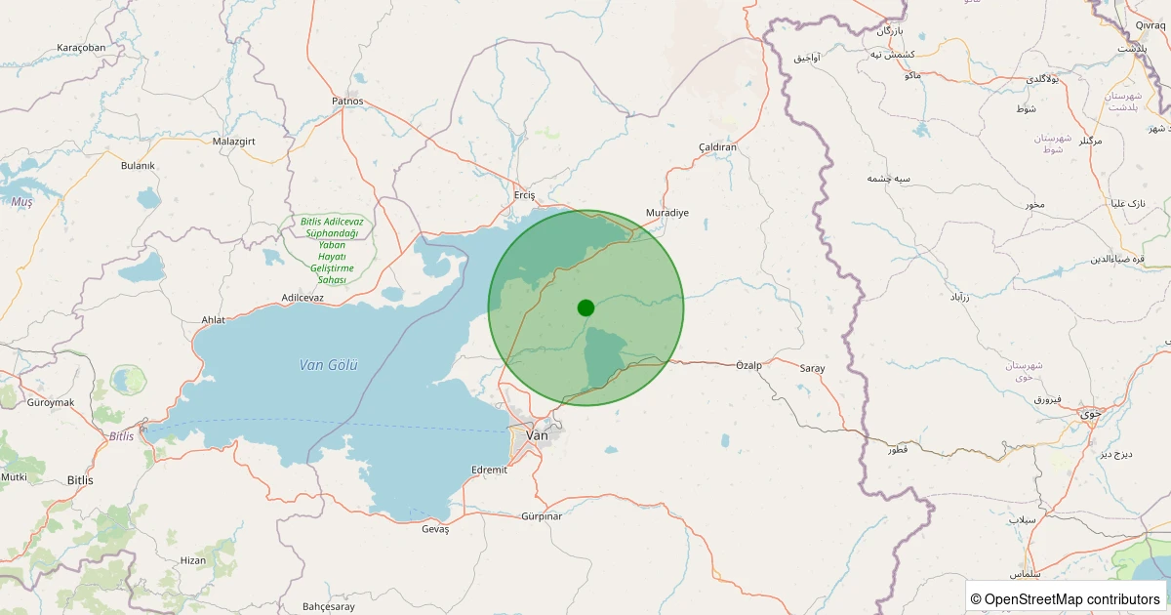Click the Ahlat town label
Screen dimensions: 1171x615
pyautogui.click(x=213, y=320)
